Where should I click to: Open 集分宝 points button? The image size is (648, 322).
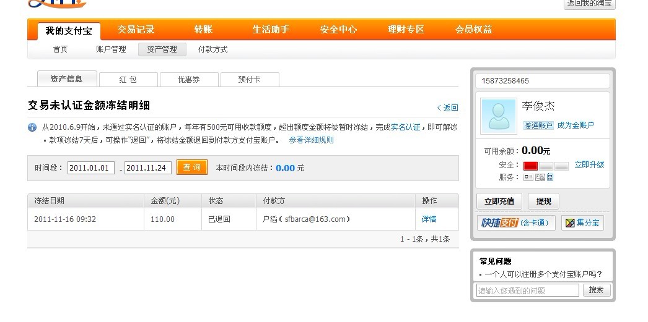582,223
